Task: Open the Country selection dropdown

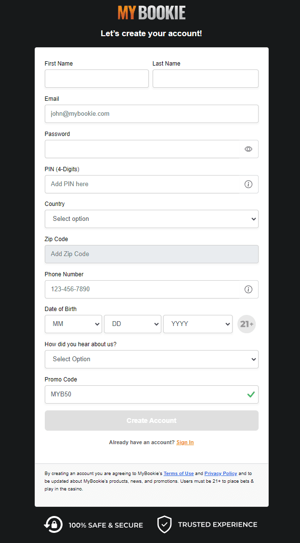Action: [151, 218]
